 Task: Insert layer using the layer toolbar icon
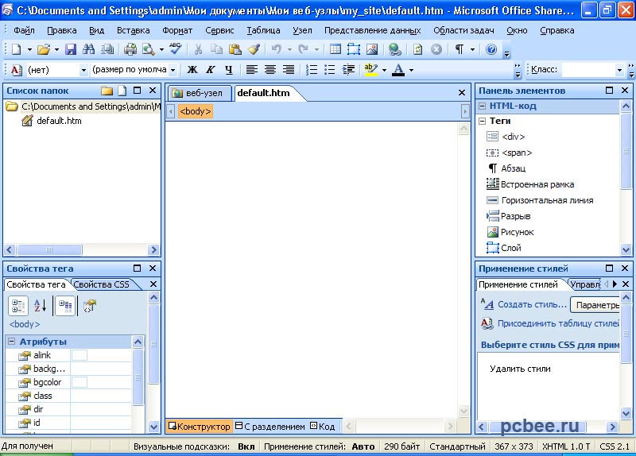353,49
